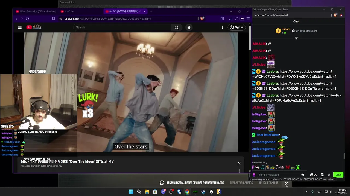Click Aplicar cambios in Counter-Strike
The image size is (350, 196).
coord(269,183)
